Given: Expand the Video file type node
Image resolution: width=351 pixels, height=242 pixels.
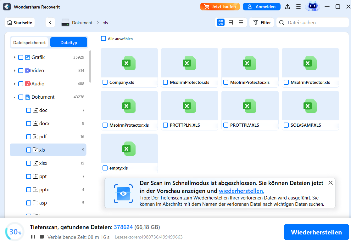Looking at the screenshot, I should tap(14, 71).
